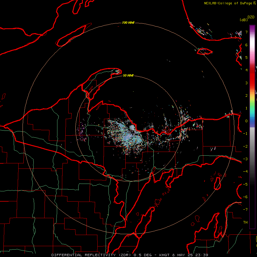Click the 50 NMI range ring label
Screen dimensions: 257x257
pos(128,75)
